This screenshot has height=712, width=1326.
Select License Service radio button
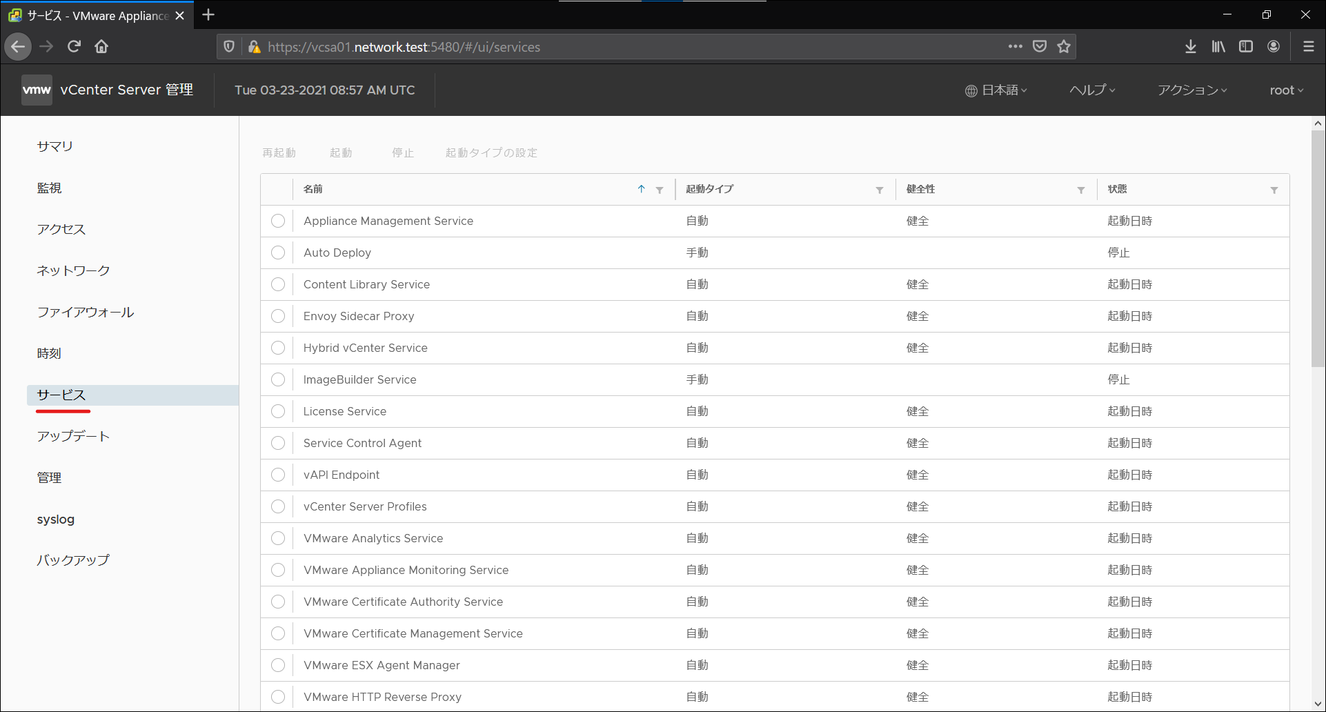pos(278,411)
